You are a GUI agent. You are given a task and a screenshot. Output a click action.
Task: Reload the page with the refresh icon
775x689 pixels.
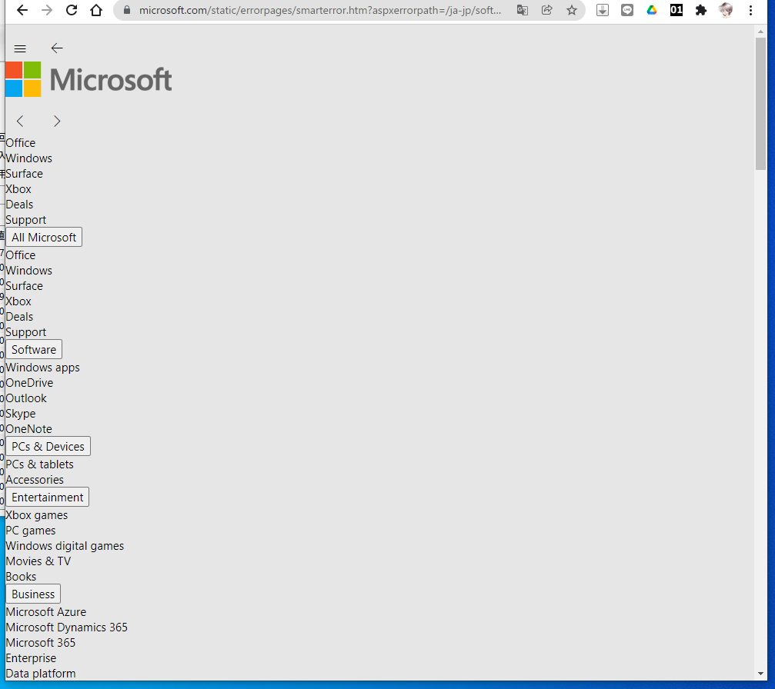pos(72,10)
